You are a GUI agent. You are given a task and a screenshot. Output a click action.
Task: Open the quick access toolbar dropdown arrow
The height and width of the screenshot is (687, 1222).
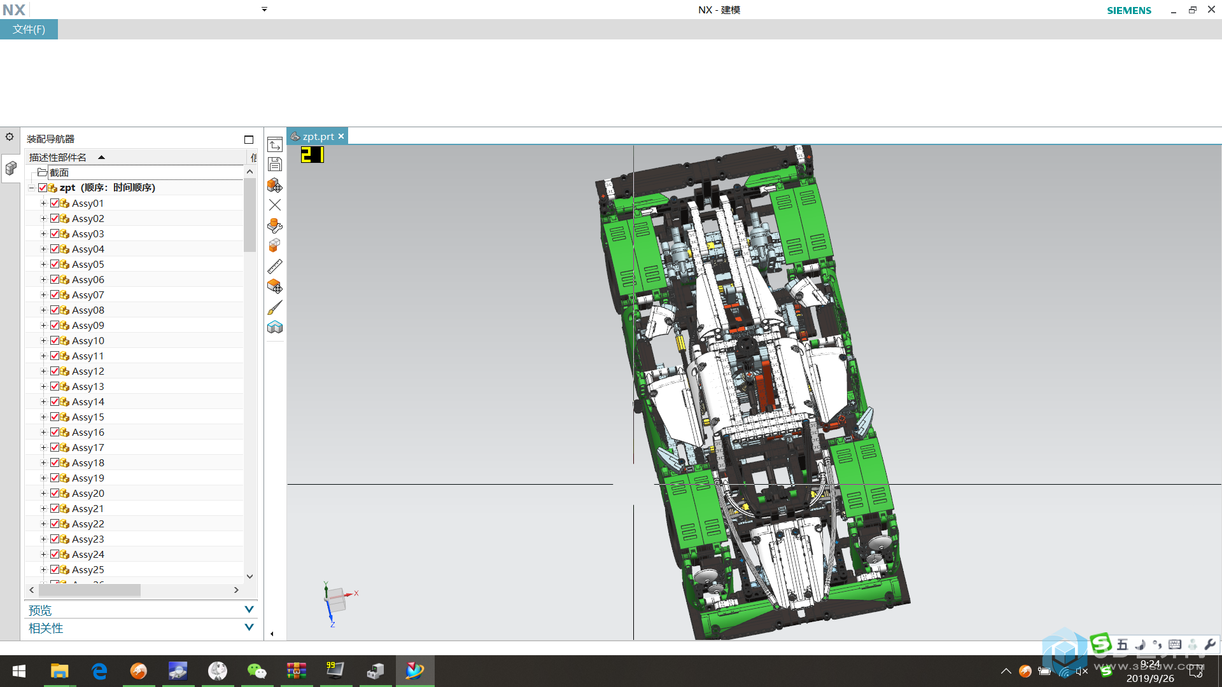(x=264, y=10)
